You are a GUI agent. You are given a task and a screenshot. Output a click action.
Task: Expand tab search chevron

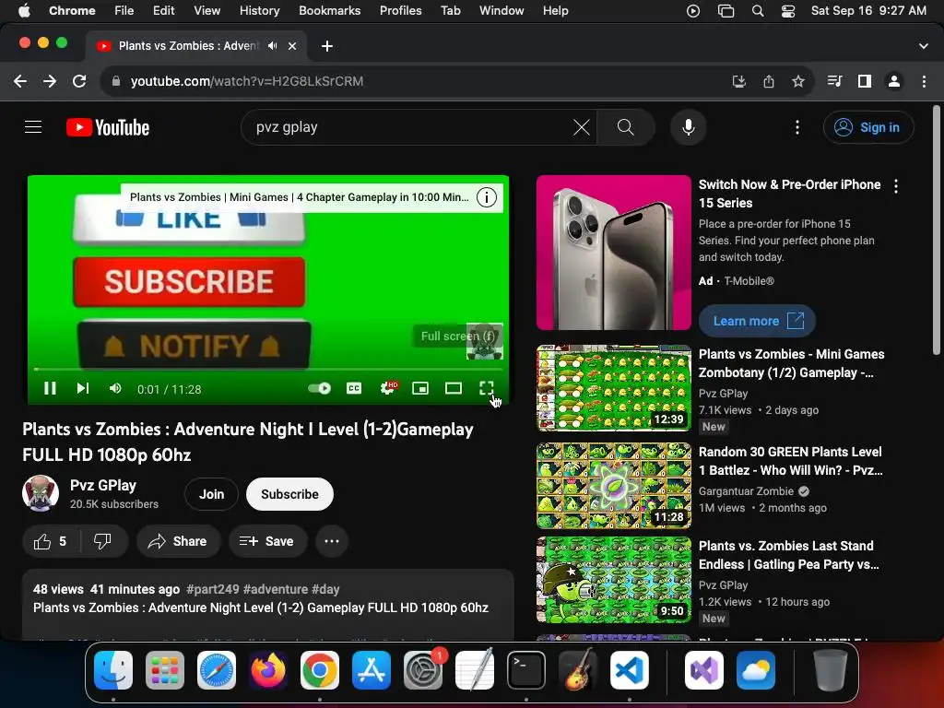click(924, 46)
